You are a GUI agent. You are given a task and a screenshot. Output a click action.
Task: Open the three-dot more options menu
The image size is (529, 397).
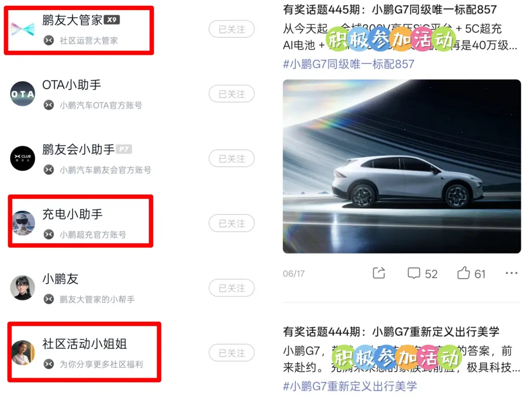pos(512,273)
